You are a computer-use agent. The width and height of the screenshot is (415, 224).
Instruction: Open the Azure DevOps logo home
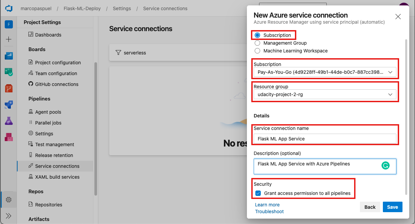[8, 8]
